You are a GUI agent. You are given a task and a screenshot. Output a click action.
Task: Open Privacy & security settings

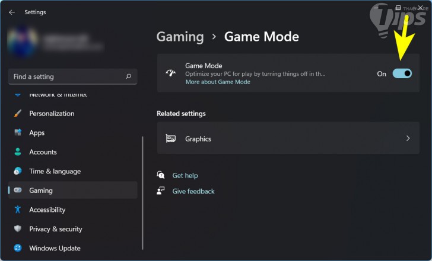click(x=73, y=229)
